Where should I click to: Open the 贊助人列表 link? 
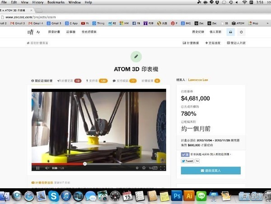[236, 43]
